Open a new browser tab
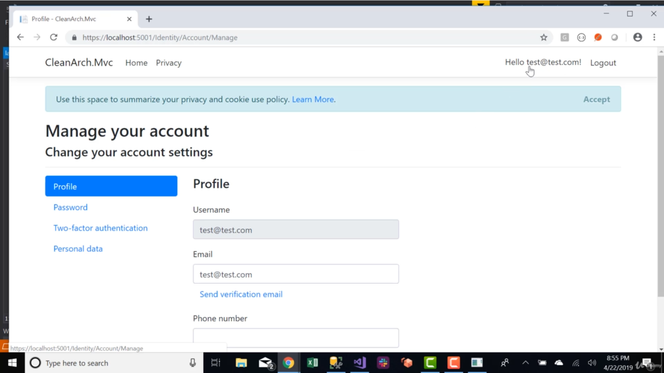The height and width of the screenshot is (373, 664). (x=149, y=19)
